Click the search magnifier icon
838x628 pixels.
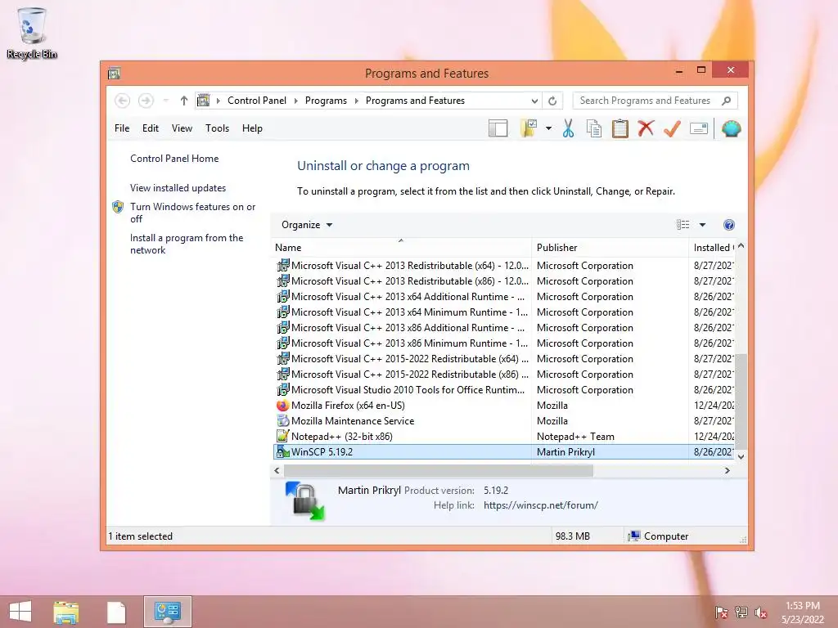(727, 101)
